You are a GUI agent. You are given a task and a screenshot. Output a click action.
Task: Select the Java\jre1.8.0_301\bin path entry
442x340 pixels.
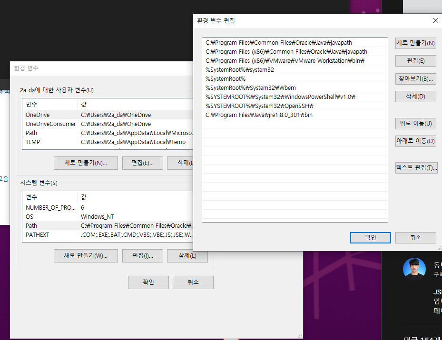point(295,115)
